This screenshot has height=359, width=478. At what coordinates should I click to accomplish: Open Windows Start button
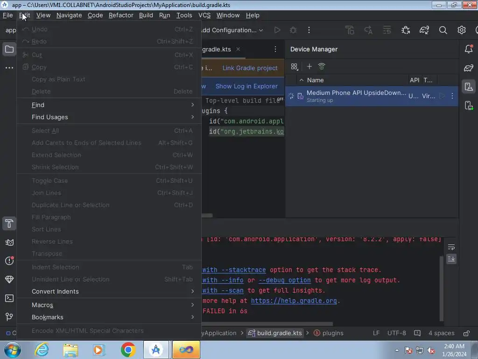(x=12, y=350)
